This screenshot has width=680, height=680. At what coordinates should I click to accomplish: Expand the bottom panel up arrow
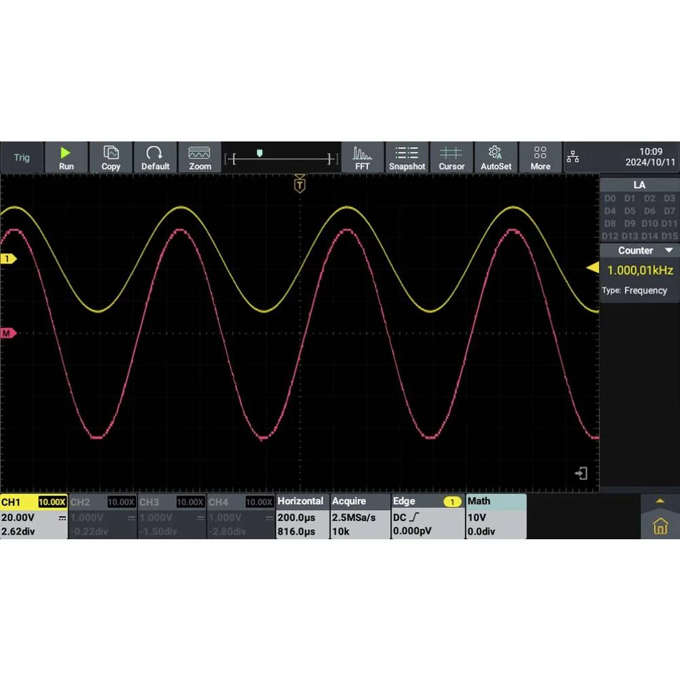[659, 501]
